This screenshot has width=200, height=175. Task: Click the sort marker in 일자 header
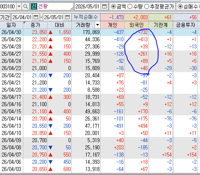coord(24,23)
